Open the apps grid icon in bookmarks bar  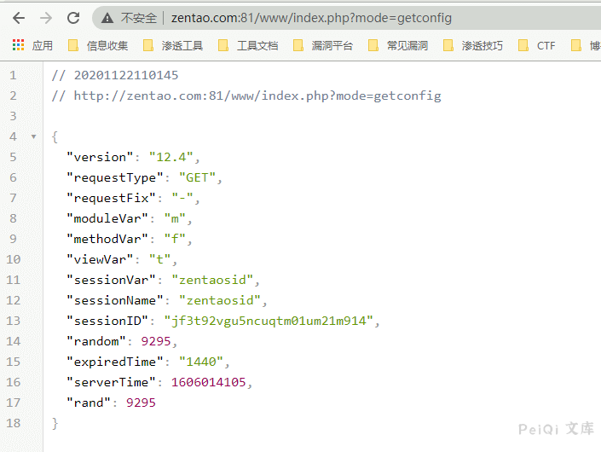(18, 45)
